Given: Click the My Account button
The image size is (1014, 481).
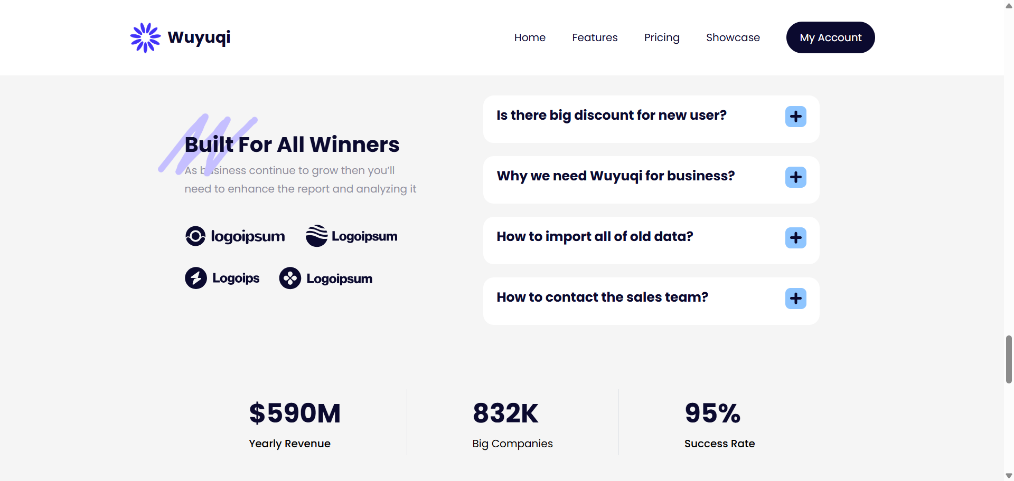Looking at the screenshot, I should click(x=830, y=37).
